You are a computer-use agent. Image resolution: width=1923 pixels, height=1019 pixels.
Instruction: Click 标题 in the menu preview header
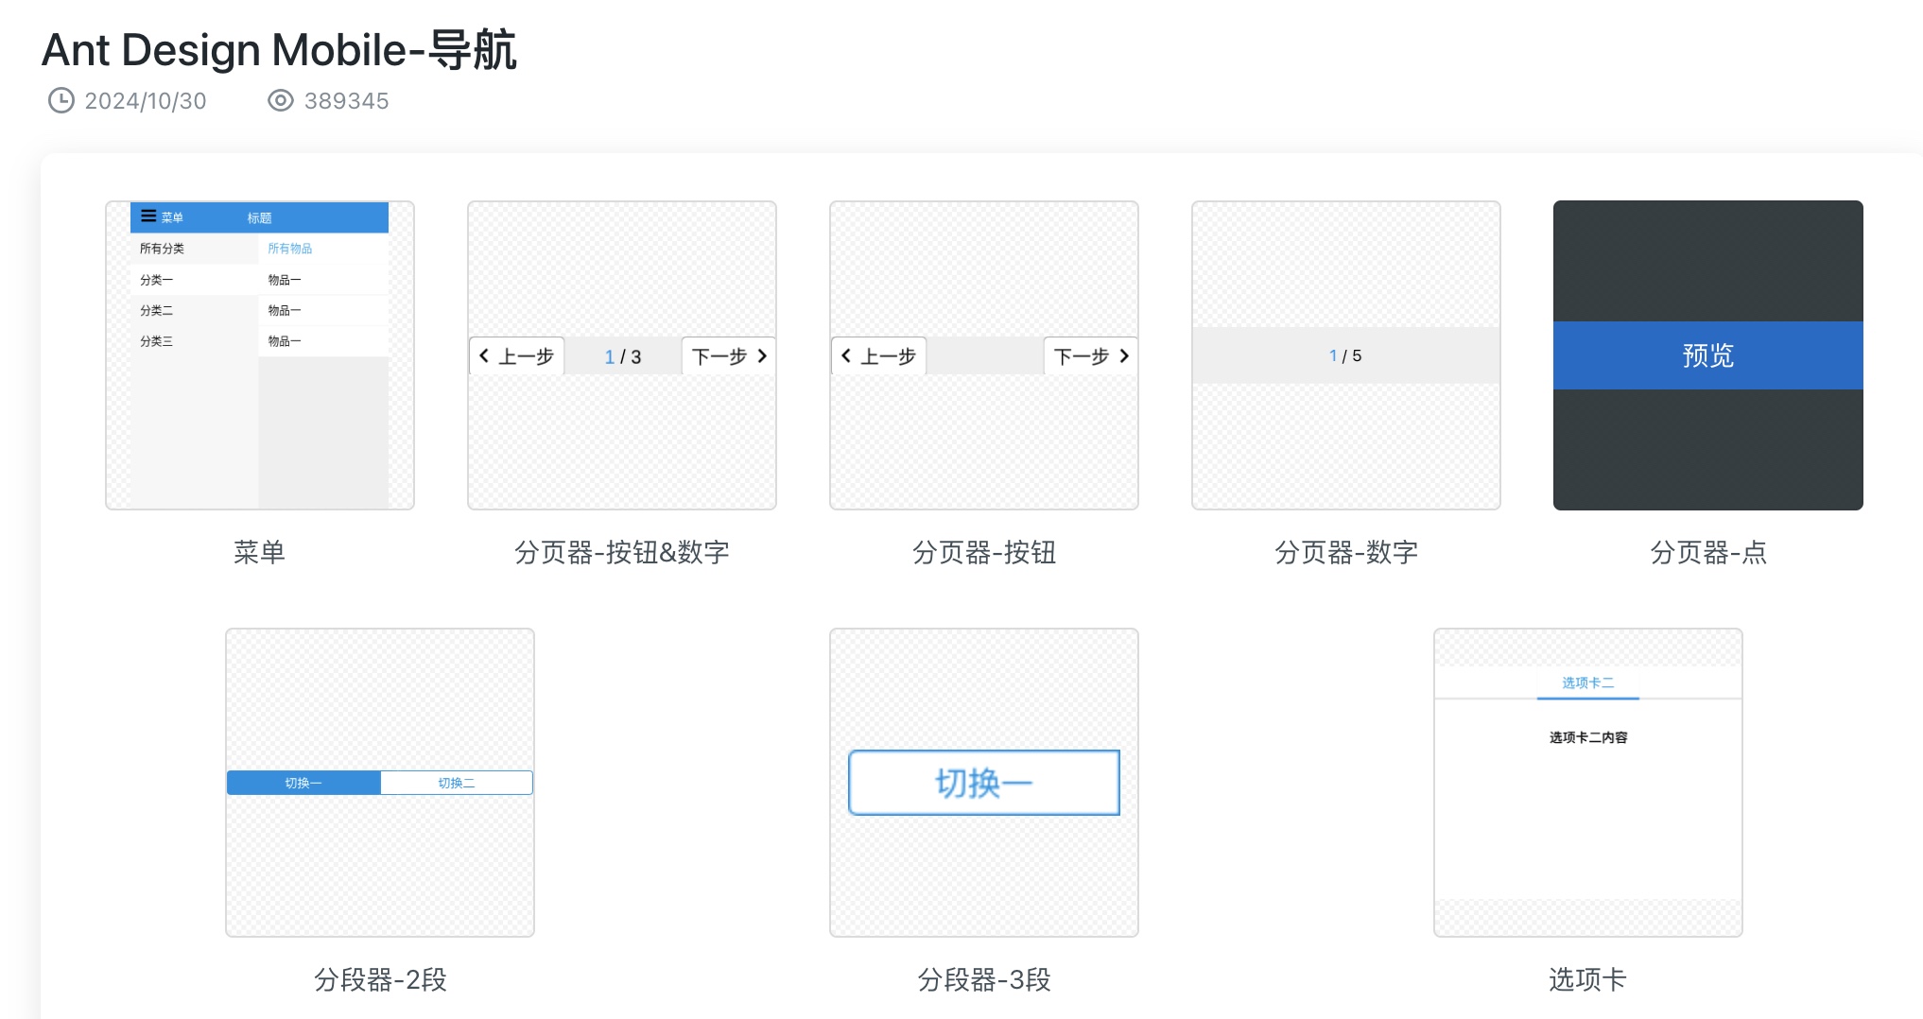click(x=260, y=218)
